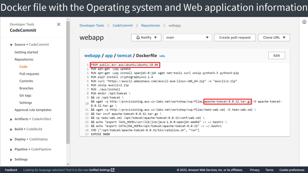Open the Notify dropdown button
Screen dimensions: 308x173
coord(146,38)
